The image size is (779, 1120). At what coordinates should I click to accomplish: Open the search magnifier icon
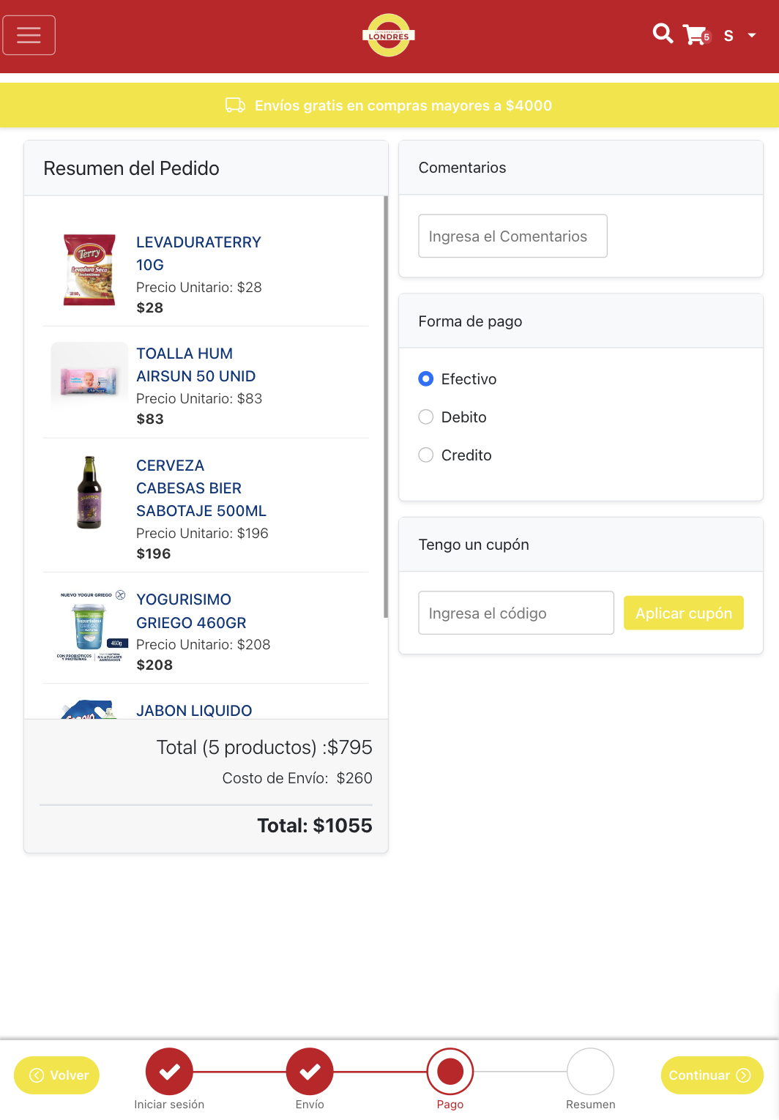click(x=663, y=34)
